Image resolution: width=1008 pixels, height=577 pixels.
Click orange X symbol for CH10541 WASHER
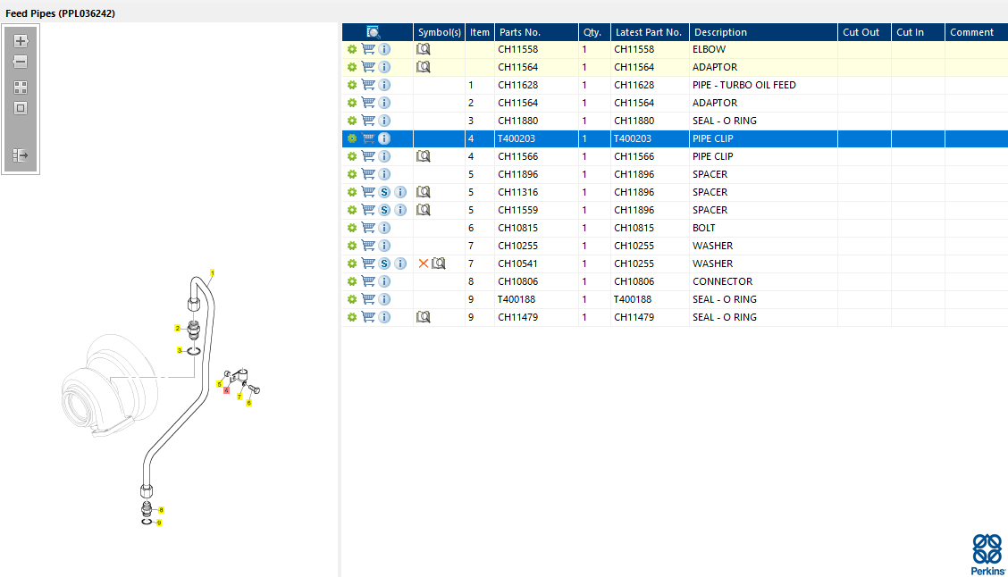coord(423,263)
